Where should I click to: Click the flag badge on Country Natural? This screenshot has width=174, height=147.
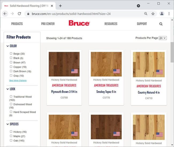(160, 72)
